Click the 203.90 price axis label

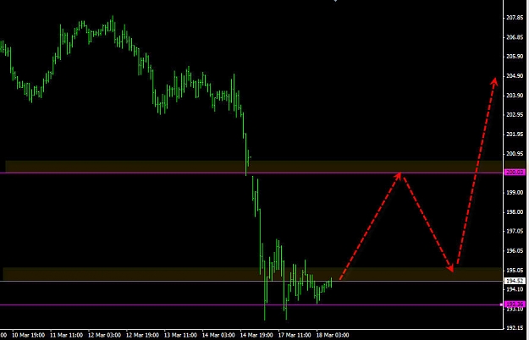click(515, 96)
